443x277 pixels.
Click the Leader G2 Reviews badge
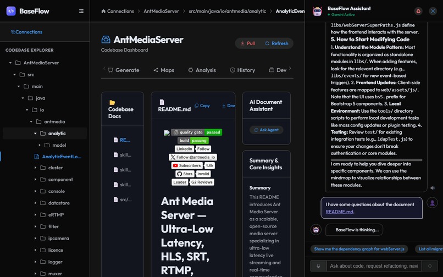[x=193, y=182]
